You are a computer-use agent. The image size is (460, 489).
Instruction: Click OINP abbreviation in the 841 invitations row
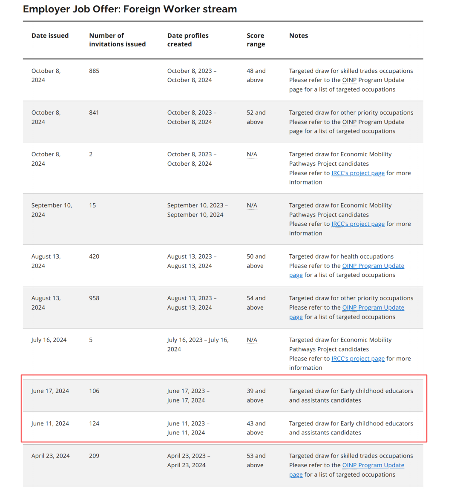(349, 122)
